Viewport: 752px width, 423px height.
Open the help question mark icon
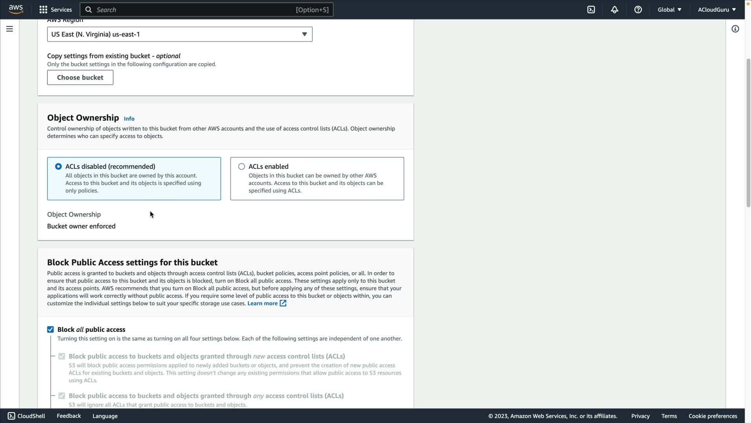[x=638, y=10]
